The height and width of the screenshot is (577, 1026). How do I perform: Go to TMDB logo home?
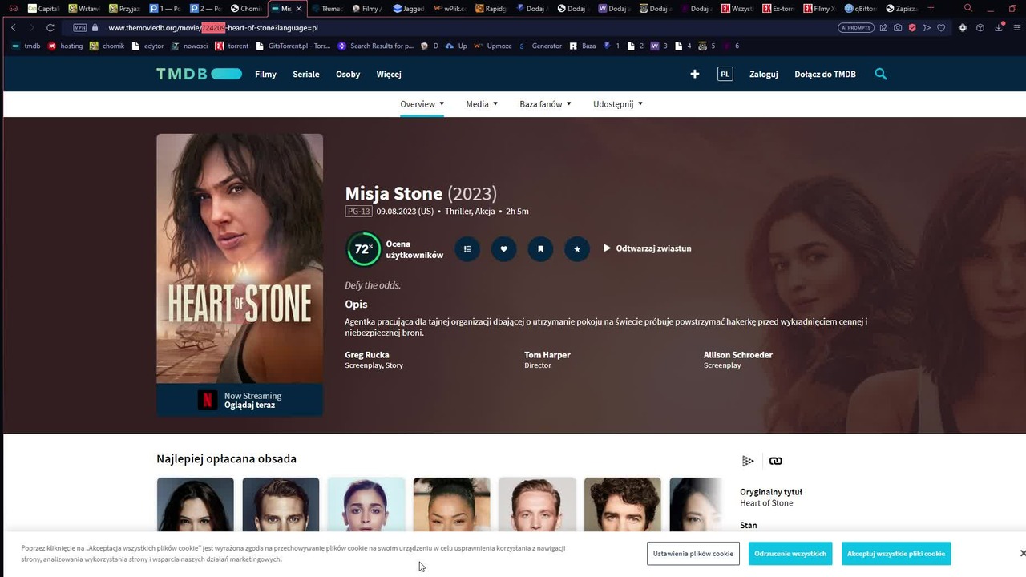[199, 74]
